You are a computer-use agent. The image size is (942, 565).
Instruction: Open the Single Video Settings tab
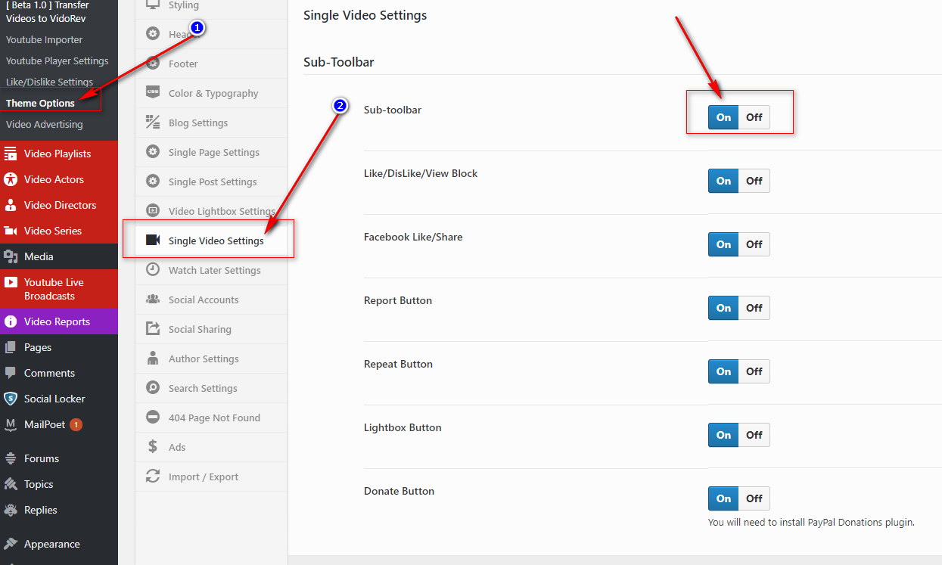point(216,241)
